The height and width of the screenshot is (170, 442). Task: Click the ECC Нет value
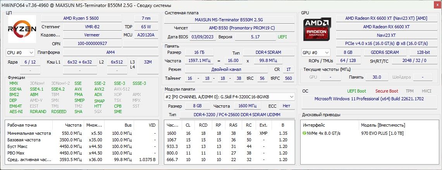286,106
